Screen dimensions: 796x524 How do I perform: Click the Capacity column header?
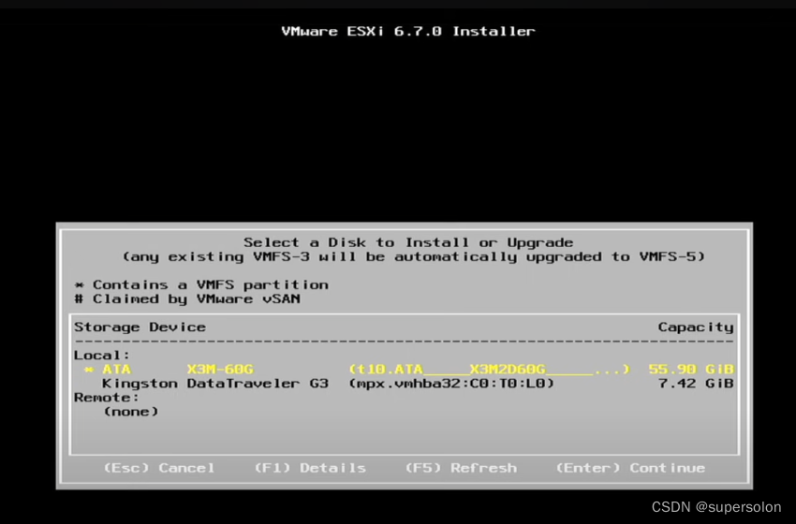tap(696, 327)
